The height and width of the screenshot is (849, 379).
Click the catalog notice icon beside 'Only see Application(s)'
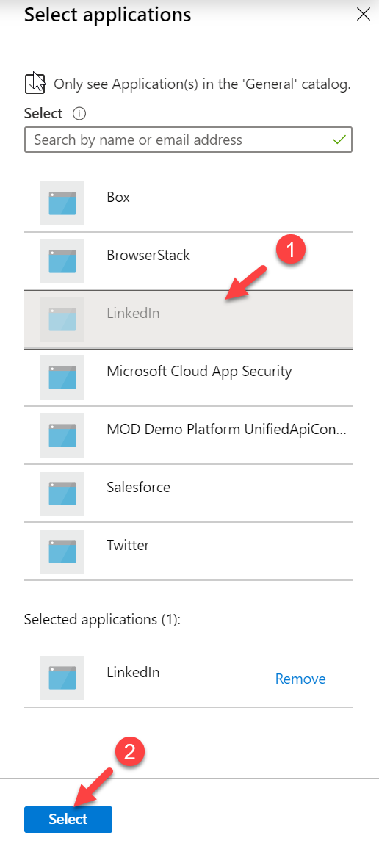36,82
